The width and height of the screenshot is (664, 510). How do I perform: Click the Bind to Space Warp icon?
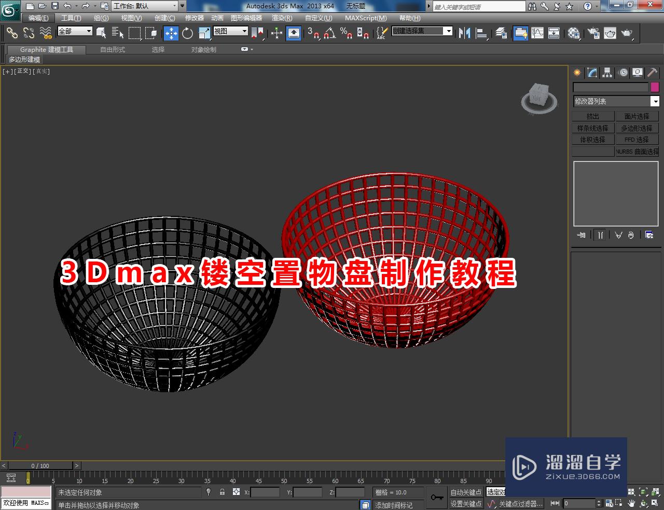point(46,33)
